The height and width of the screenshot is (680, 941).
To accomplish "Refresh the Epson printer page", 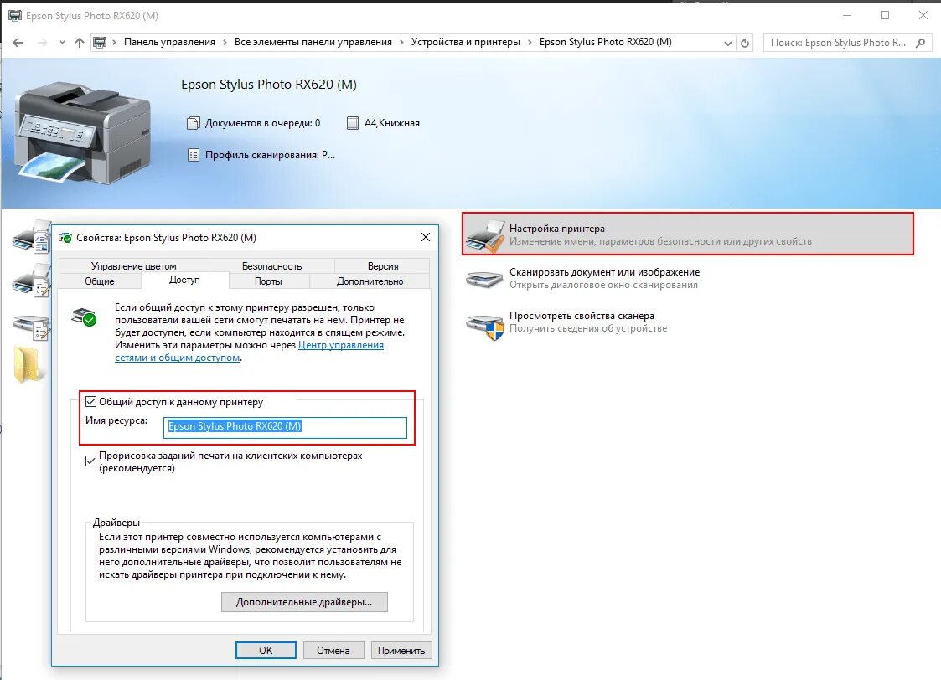I will [x=745, y=44].
